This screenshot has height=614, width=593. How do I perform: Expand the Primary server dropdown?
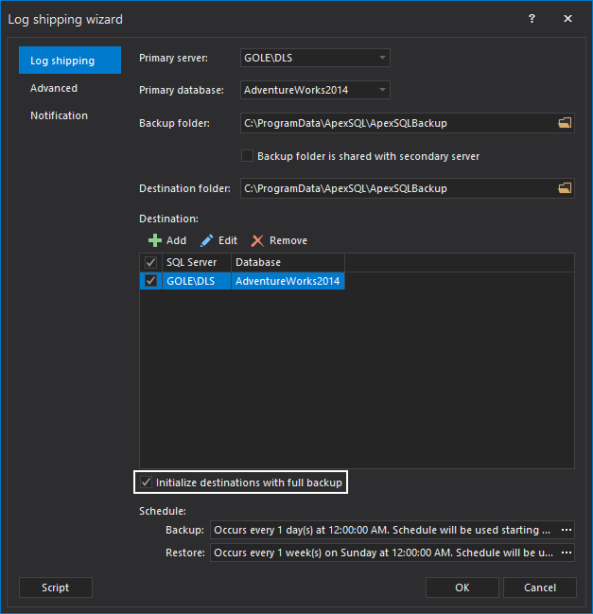[x=382, y=58]
